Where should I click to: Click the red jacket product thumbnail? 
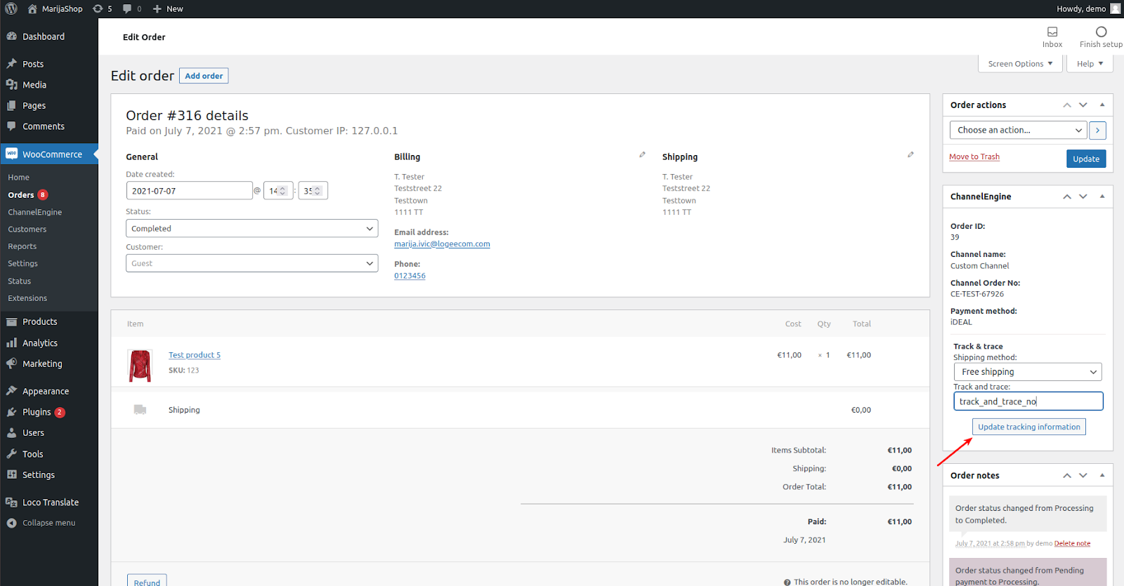coord(140,366)
